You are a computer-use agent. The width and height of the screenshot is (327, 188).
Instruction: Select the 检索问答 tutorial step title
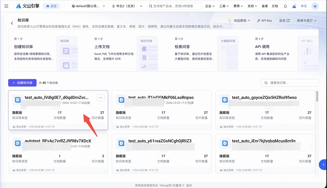point(182,47)
